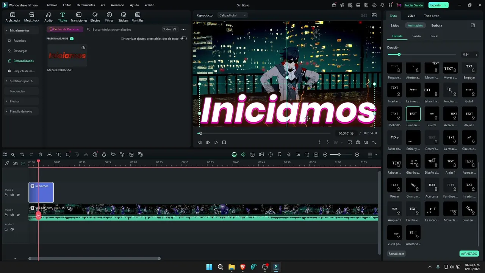This screenshot has height=273, width=485.
Task: Select Descargas in the sidebar
Action: (20, 51)
